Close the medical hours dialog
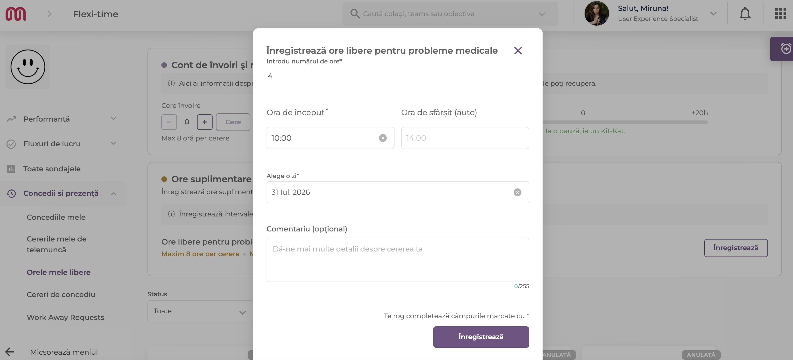 pyautogui.click(x=518, y=50)
